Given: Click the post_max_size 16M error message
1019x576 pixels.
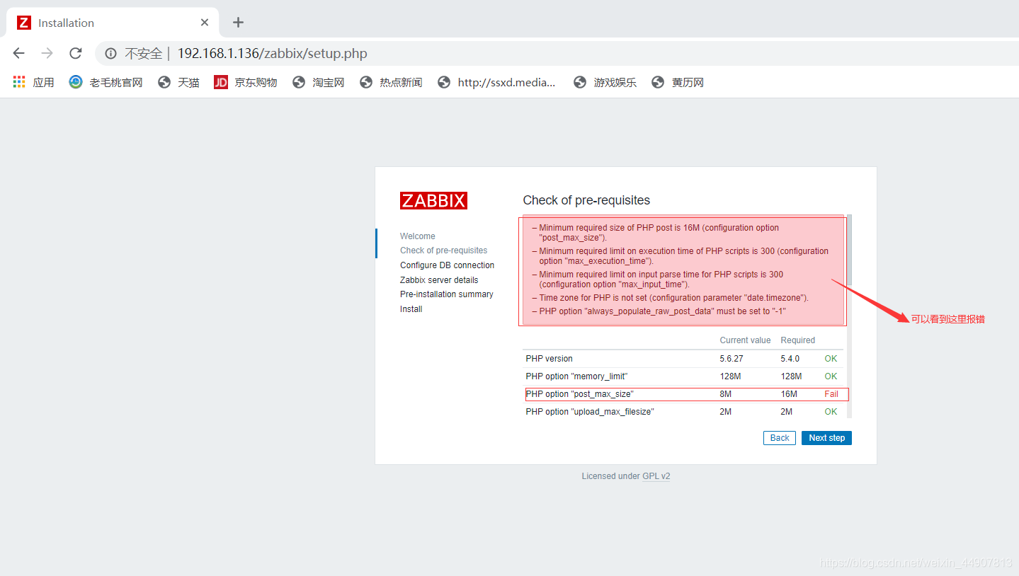Looking at the screenshot, I should [x=659, y=233].
